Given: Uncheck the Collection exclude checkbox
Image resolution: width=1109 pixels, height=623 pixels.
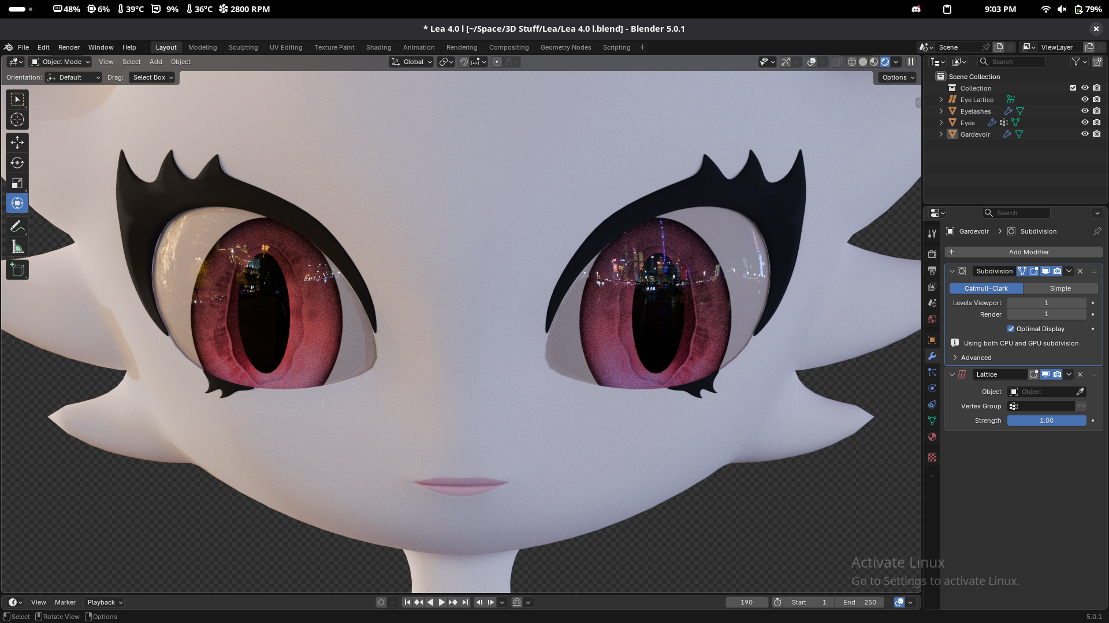Looking at the screenshot, I should coord(1073,88).
